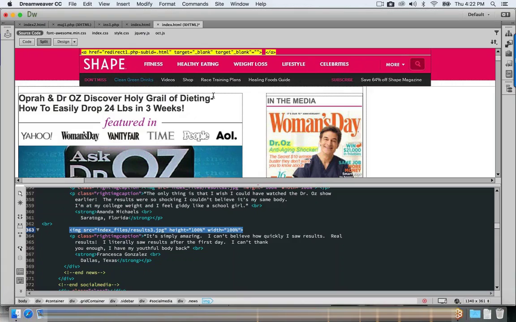
Task: Close the index.html (XHTML)* tab
Action: tap(158, 25)
